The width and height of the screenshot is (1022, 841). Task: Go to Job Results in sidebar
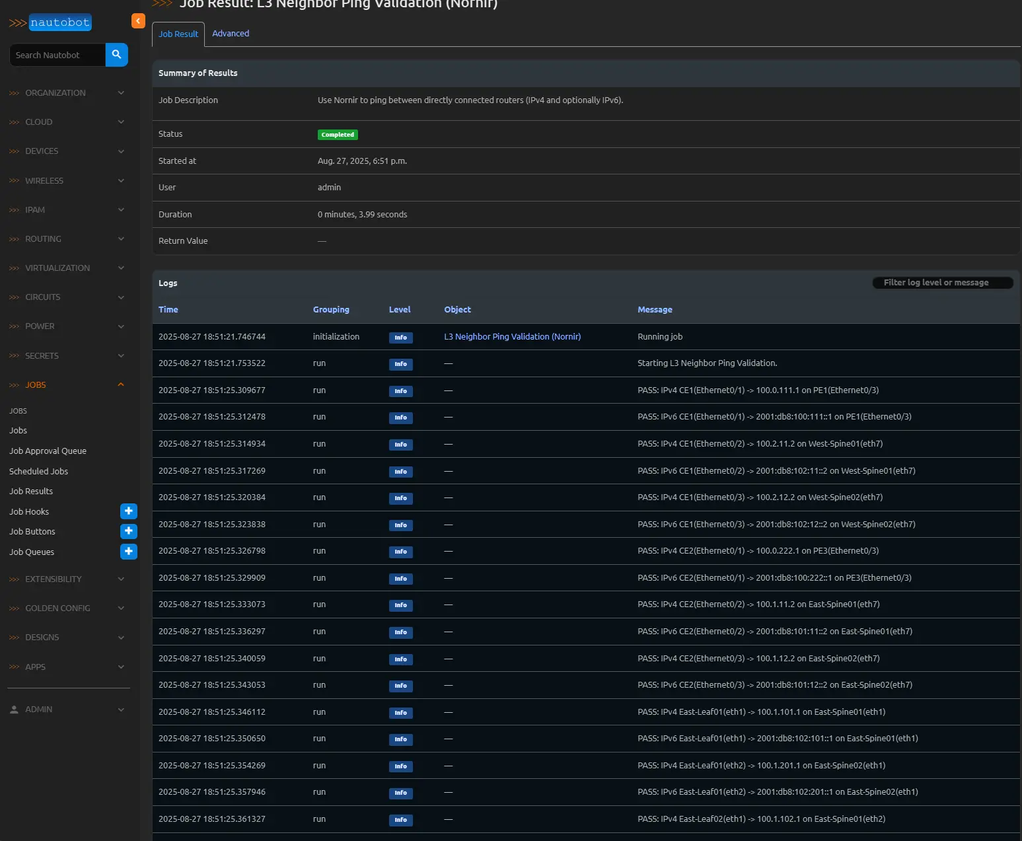click(31, 492)
